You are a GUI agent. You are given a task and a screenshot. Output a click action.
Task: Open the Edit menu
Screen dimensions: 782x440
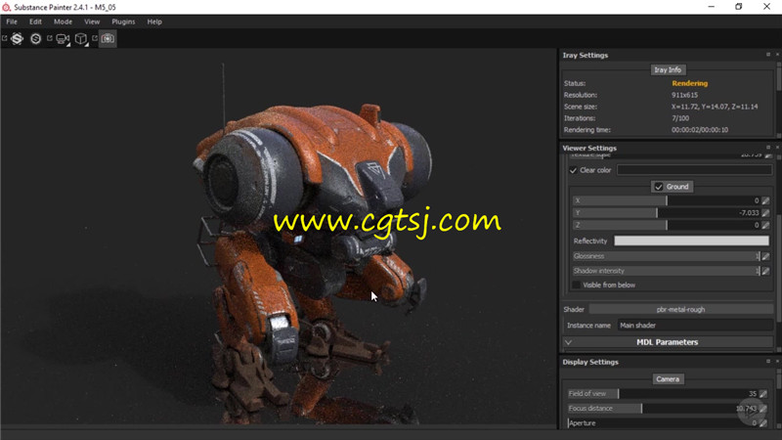(x=35, y=22)
